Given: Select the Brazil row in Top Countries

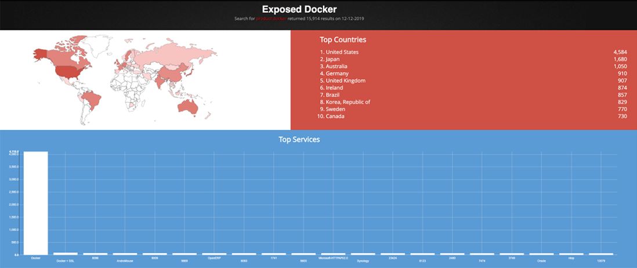Looking at the screenshot, I should point(473,95).
